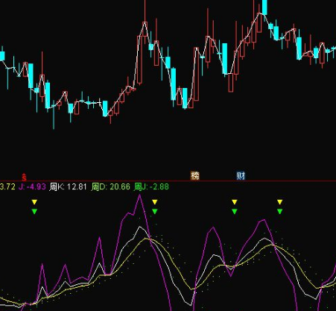Select the leftmost green triangle signal marker

point(34,212)
